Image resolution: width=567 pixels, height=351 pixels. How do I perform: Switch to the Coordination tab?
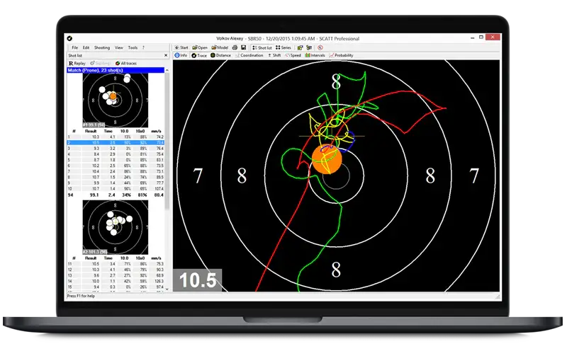point(249,56)
